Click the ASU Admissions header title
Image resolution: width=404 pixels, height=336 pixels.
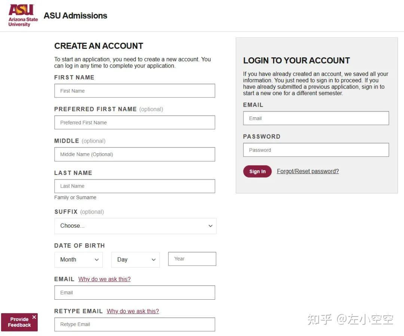[x=76, y=16]
